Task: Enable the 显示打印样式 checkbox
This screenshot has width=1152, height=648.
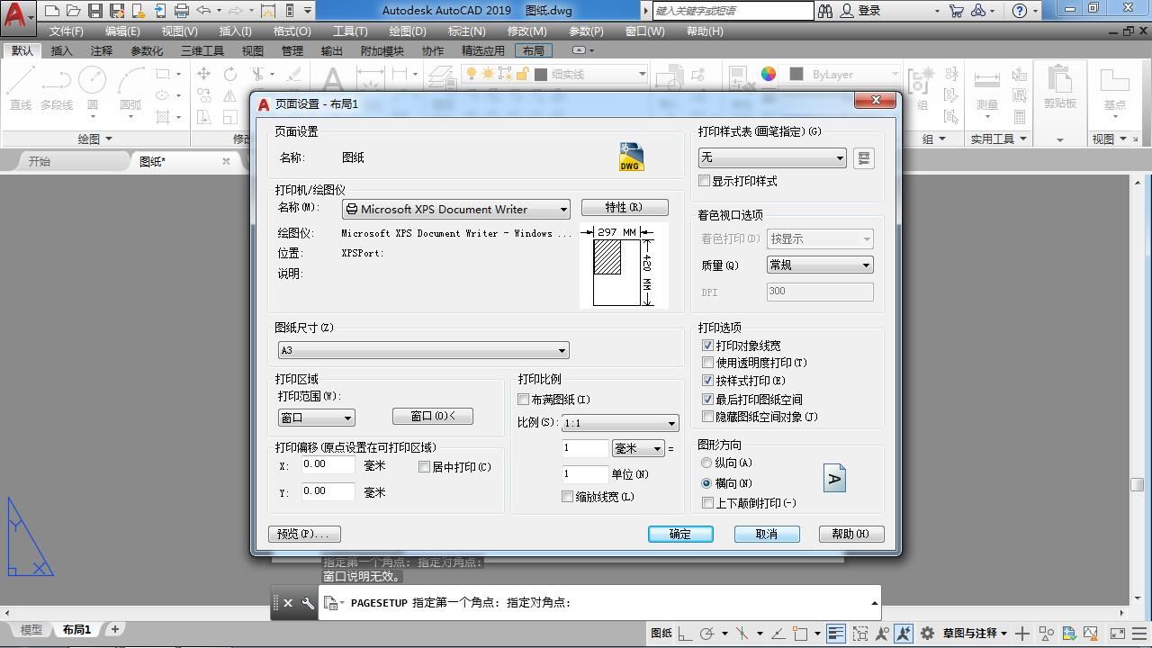Action: (x=705, y=181)
